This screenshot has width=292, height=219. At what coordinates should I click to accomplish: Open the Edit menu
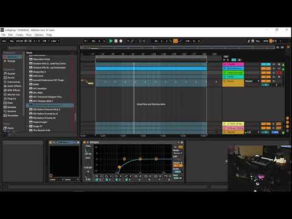[10, 35]
